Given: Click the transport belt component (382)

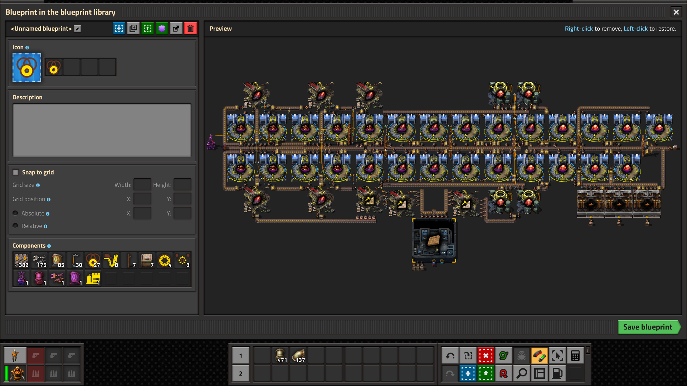Looking at the screenshot, I should pos(21,261).
